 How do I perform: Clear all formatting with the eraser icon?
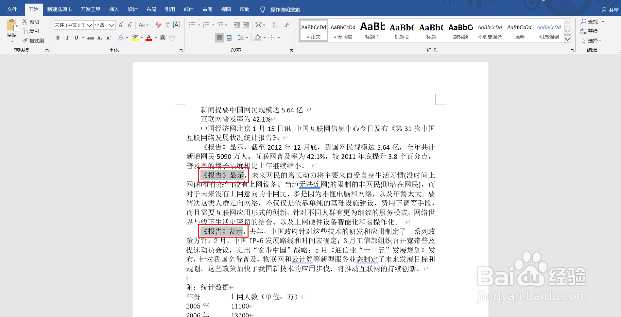tap(158, 25)
